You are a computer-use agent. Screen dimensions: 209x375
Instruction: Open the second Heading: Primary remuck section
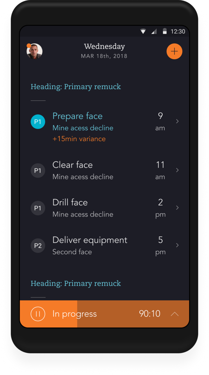pyautogui.click(x=76, y=283)
